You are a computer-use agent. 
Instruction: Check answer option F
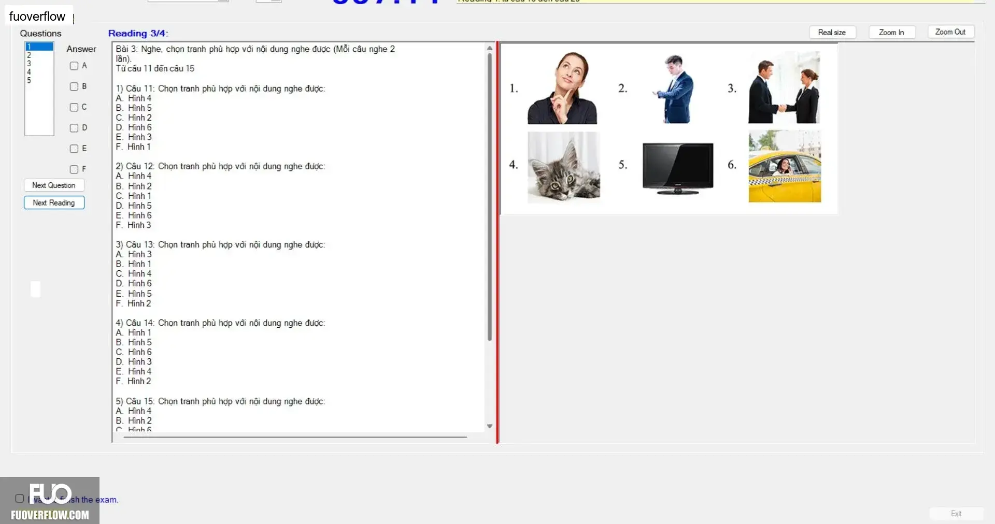pos(74,169)
